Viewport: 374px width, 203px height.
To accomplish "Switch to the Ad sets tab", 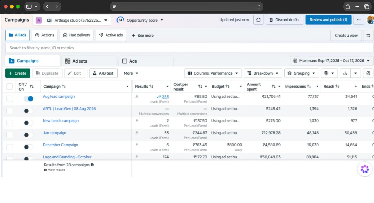I will pyautogui.click(x=89, y=61).
